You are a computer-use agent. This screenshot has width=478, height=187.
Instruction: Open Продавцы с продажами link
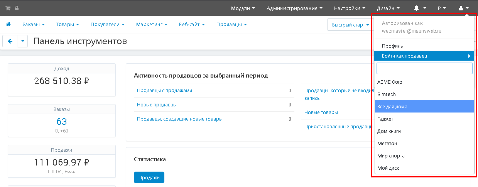coord(164,91)
